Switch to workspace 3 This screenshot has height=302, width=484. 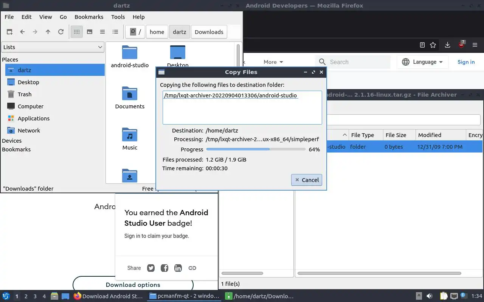pyautogui.click(x=35, y=296)
